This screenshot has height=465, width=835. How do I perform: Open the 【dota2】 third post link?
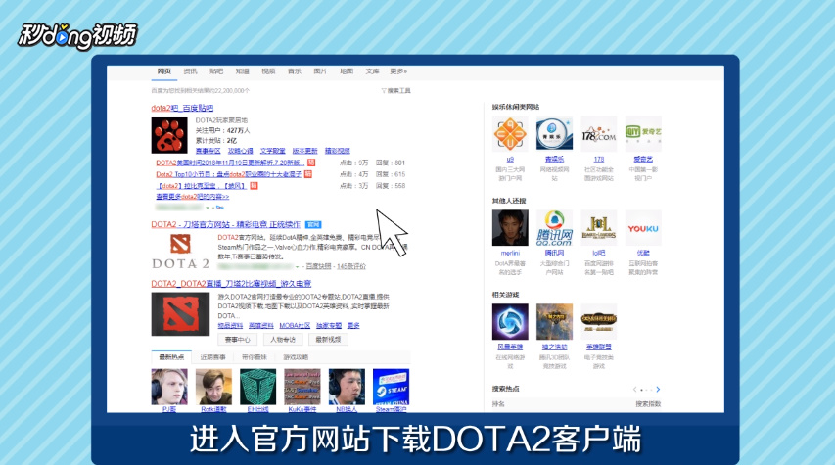202,186
